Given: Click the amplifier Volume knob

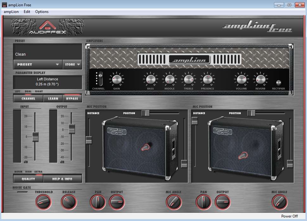Looking at the screenshot, I should [x=241, y=79].
